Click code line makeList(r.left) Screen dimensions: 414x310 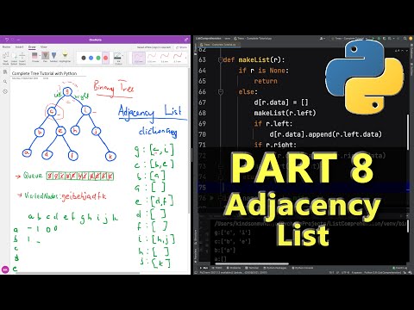(285, 113)
